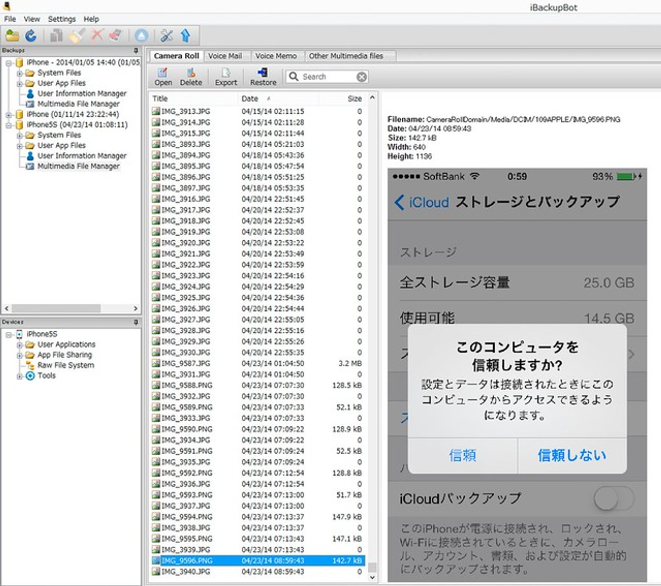Select the IMG_9596.PNG row
661x586 pixels.
click(x=257, y=560)
